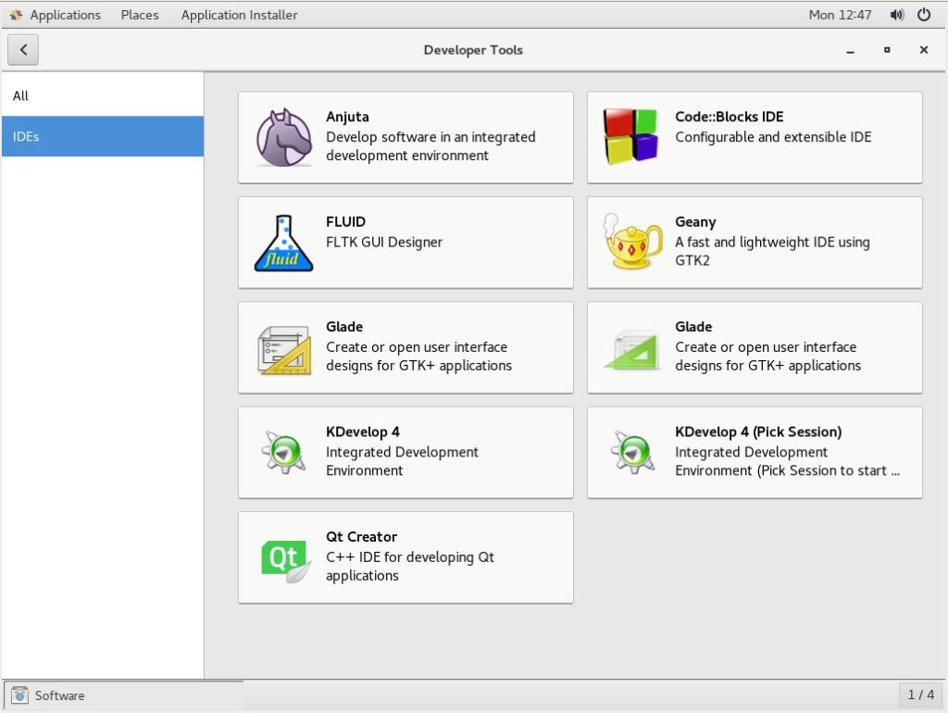Click the yellow Glade ruler icon
The width and height of the screenshot is (948, 713).
tap(284, 348)
